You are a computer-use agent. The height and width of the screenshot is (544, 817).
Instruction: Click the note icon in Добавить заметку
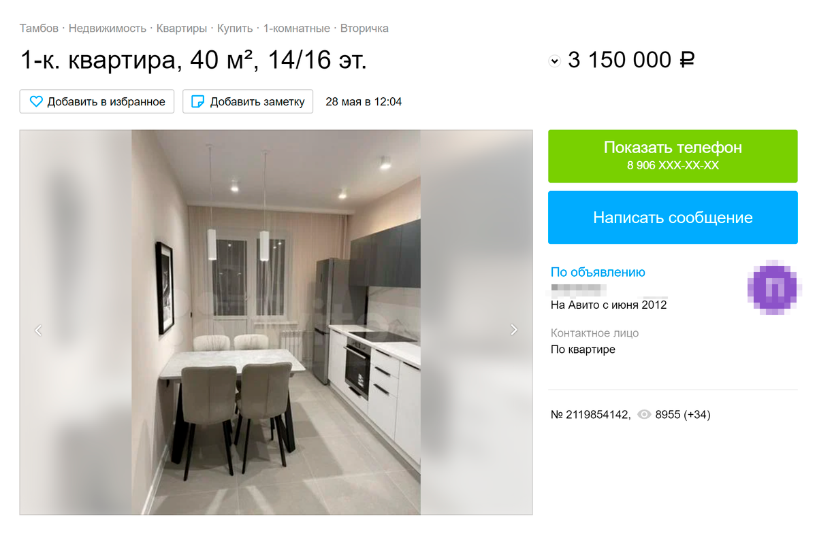pyautogui.click(x=198, y=101)
